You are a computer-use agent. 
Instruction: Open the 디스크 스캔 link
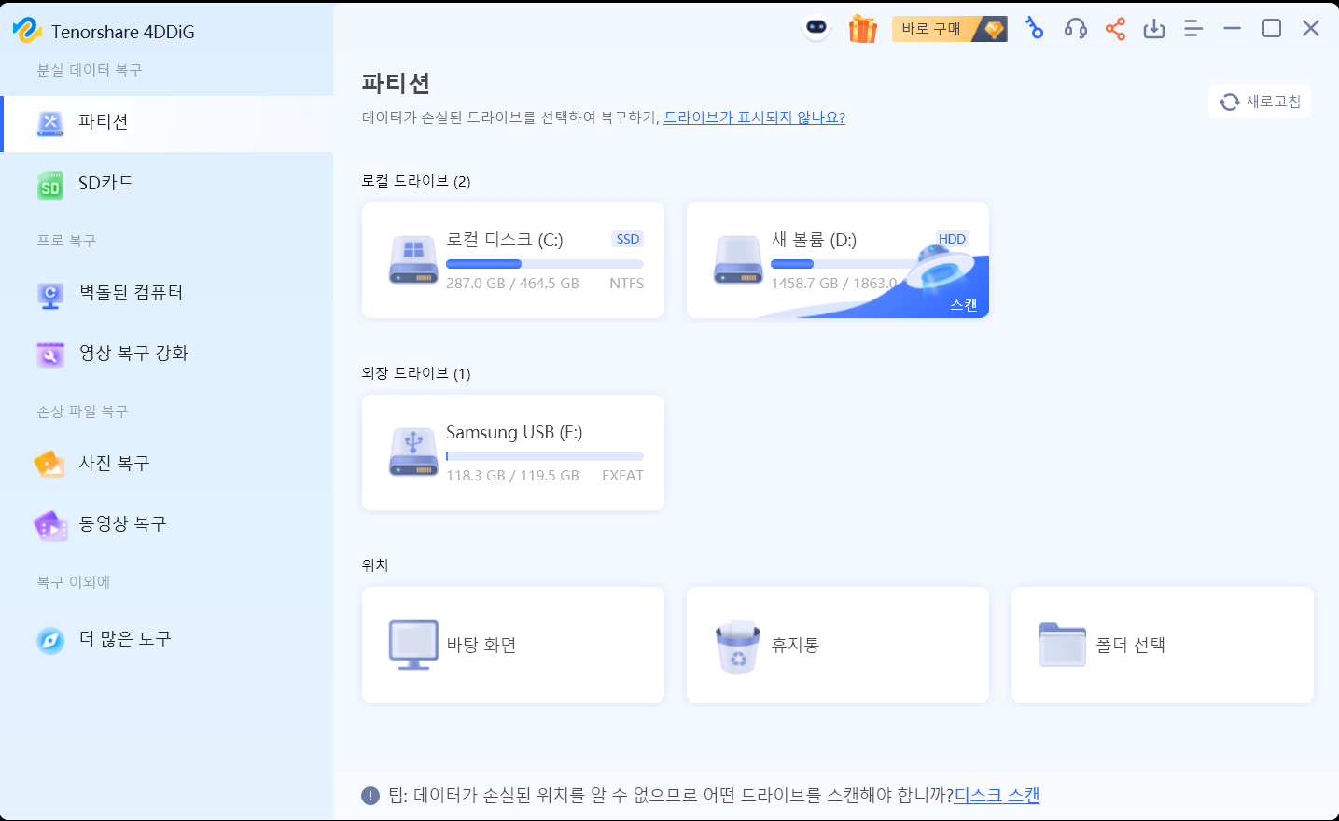click(x=997, y=795)
